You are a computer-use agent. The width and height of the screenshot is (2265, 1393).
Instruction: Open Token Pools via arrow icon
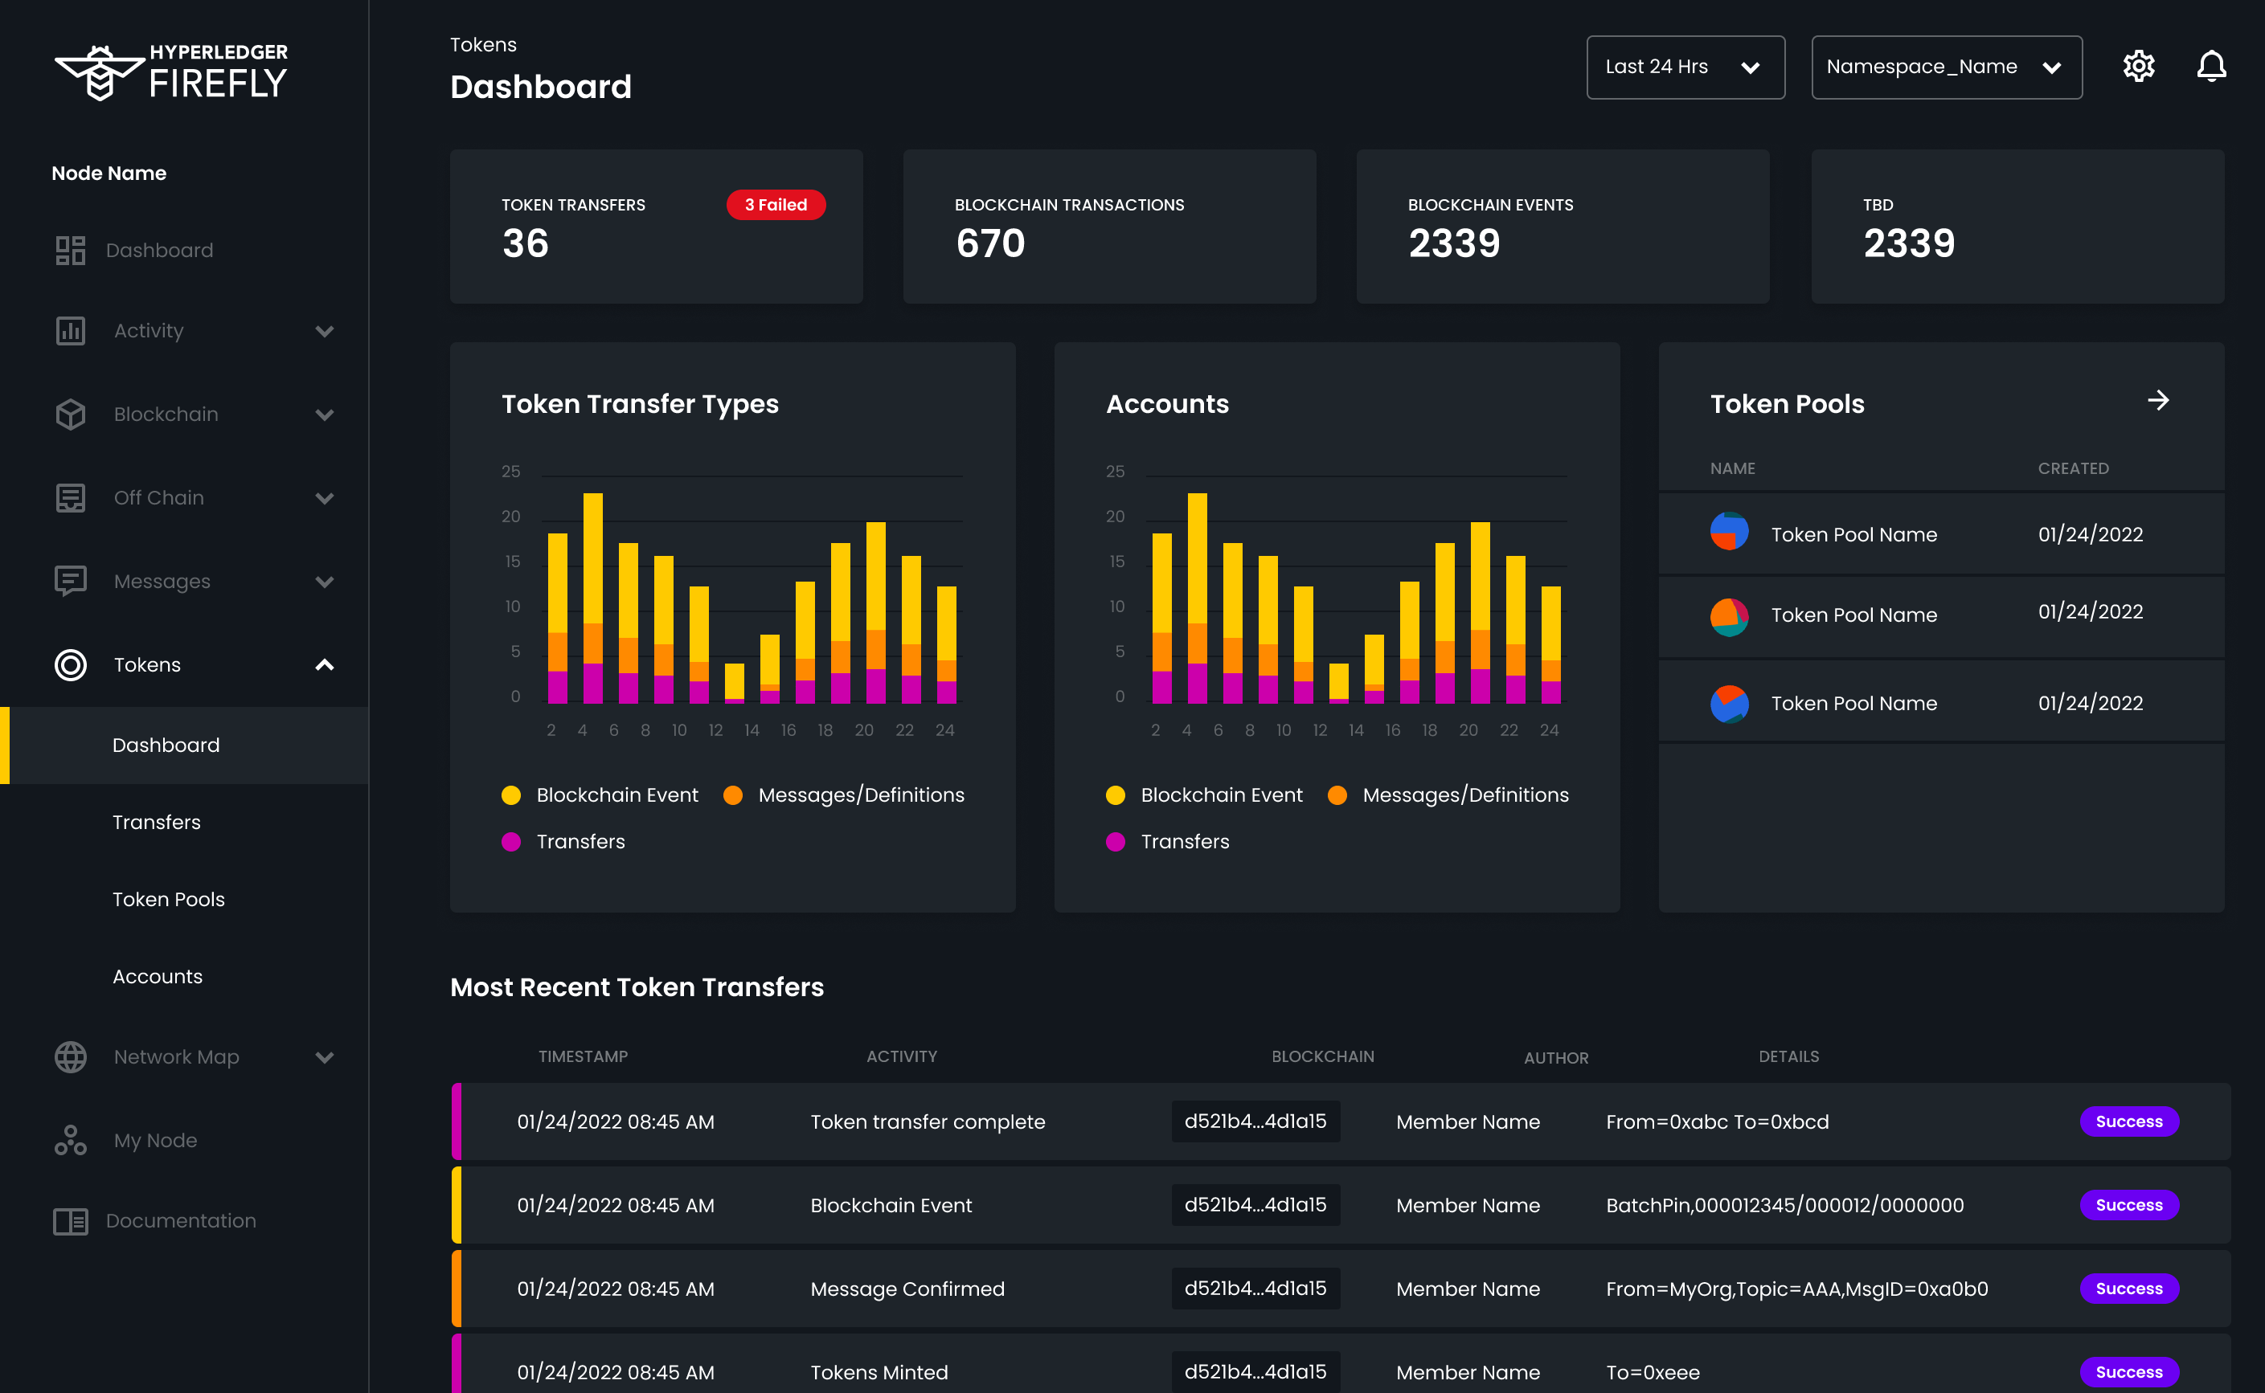pos(2158,401)
